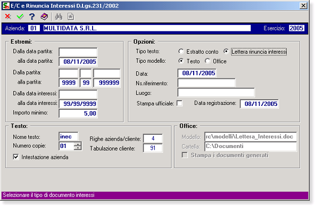Open the purple manual book icon

[44, 17]
